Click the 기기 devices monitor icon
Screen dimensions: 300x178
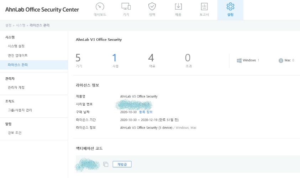[126, 6]
